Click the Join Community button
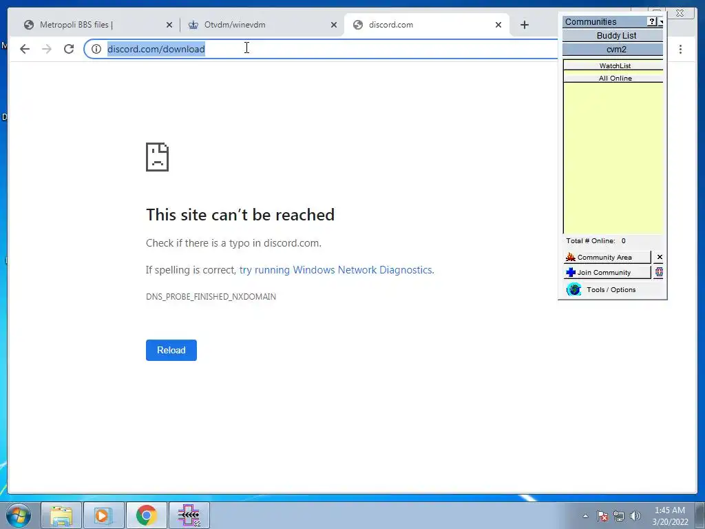This screenshot has width=705, height=529. pos(607,273)
